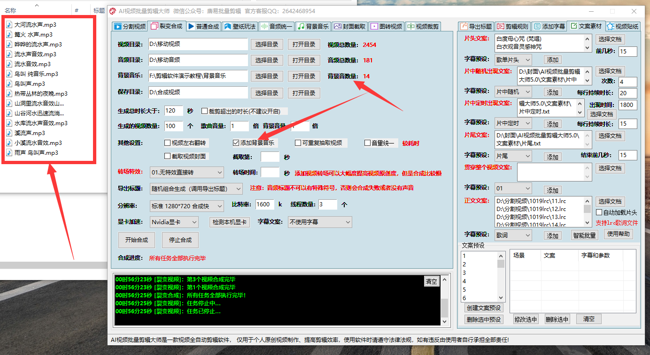Open the 字幕预设 dropdown showing 歌单片头
Screen dimensions: 650x355
[513, 60]
